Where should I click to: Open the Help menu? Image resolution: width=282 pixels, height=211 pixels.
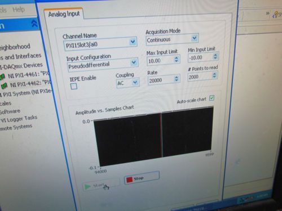[x=19, y=9]
